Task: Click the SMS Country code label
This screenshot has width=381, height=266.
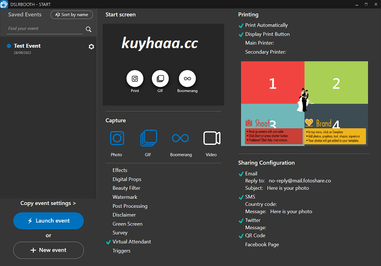Action: click(261, 204)
